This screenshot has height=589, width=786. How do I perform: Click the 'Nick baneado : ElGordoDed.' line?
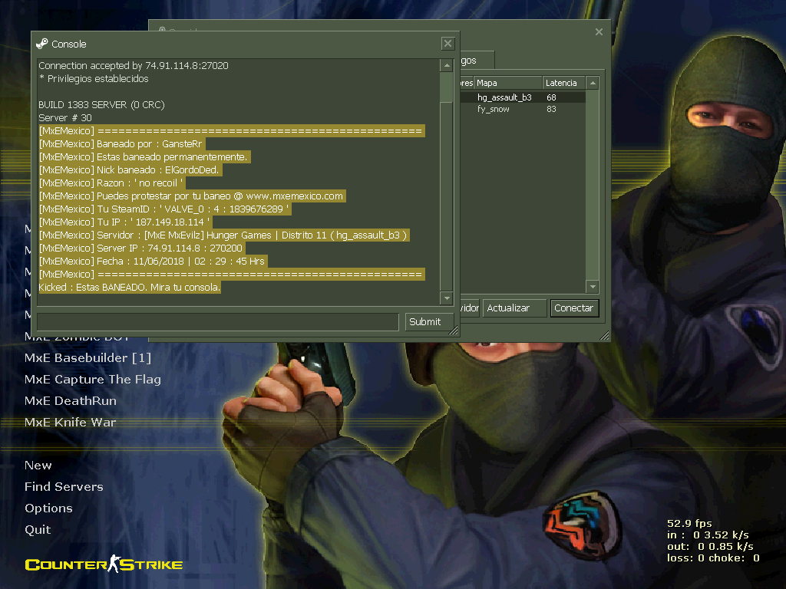(x=129, y=169)
